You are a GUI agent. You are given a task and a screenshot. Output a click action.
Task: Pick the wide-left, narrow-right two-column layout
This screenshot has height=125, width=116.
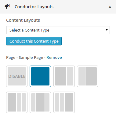click(64, 76)
